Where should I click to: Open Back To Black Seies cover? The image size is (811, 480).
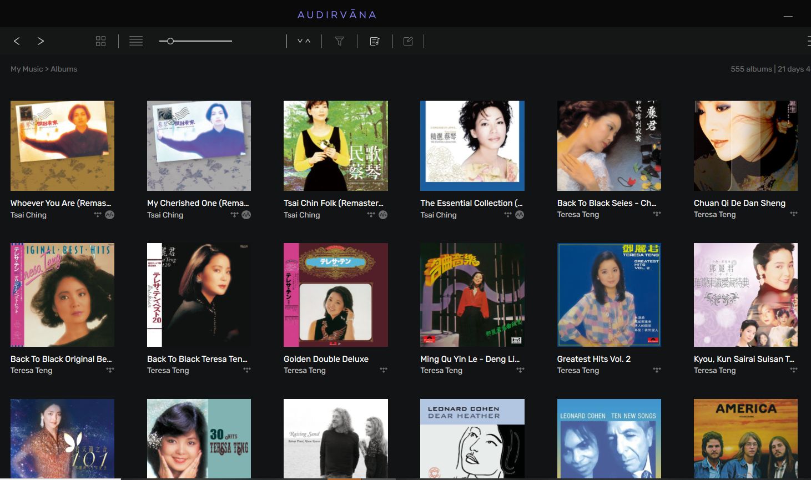pos(609,146)
